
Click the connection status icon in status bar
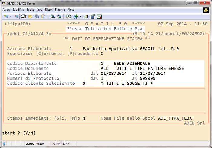(4, 144)
